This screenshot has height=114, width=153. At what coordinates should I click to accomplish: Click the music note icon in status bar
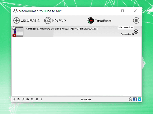[x=23, y=99]
